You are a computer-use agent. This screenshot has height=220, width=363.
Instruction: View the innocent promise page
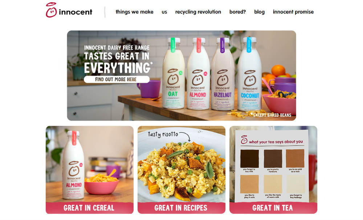pos(293,12)
